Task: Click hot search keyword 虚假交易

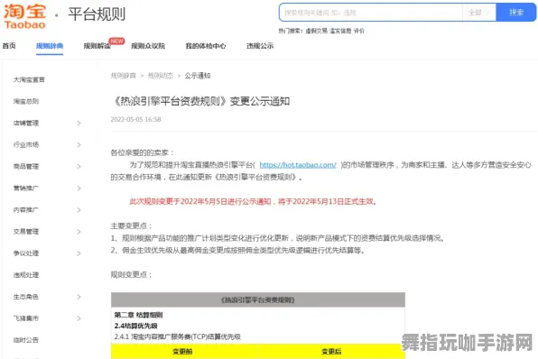Action: point(316,31)
